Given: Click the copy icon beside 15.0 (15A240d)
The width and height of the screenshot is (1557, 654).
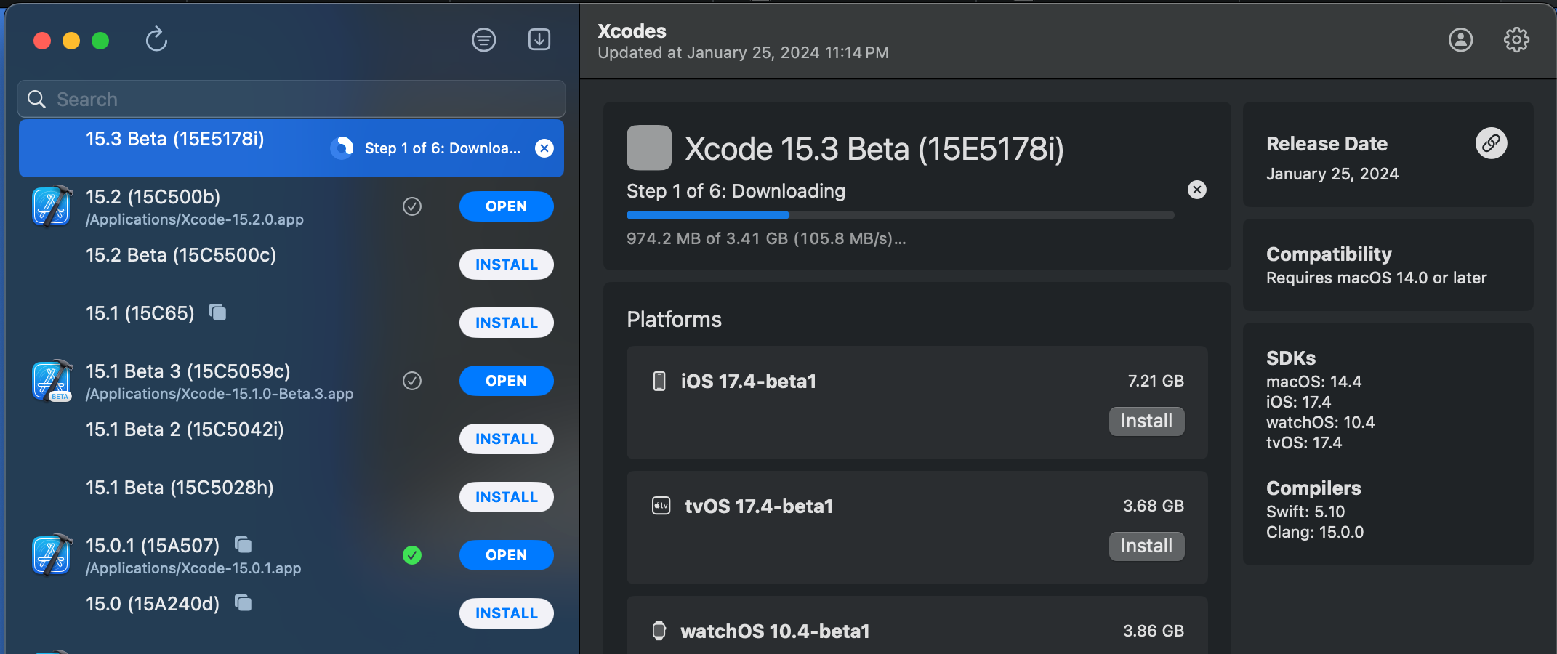Looking at the screenshot, I should (x=244, y=603).
